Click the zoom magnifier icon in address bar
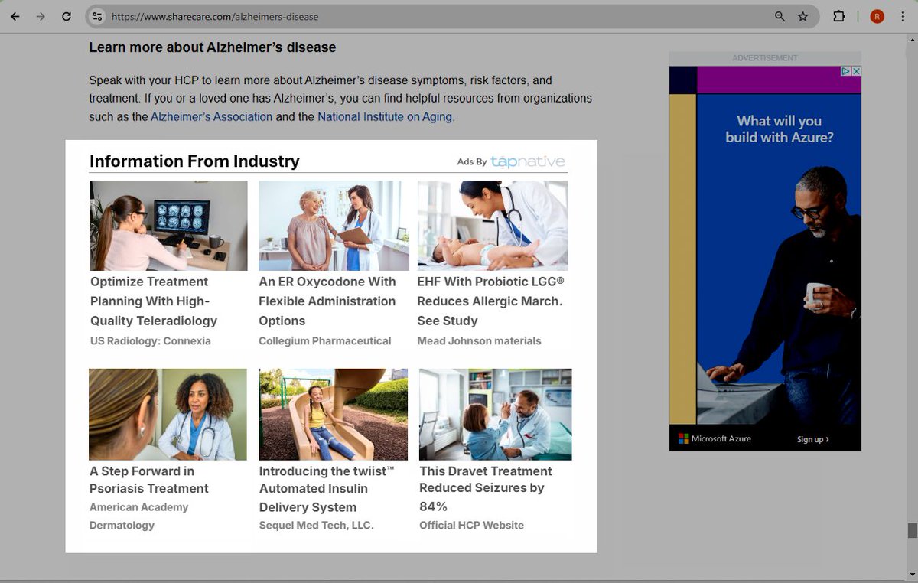The image size is (918, 583). (x=780, y=16)
